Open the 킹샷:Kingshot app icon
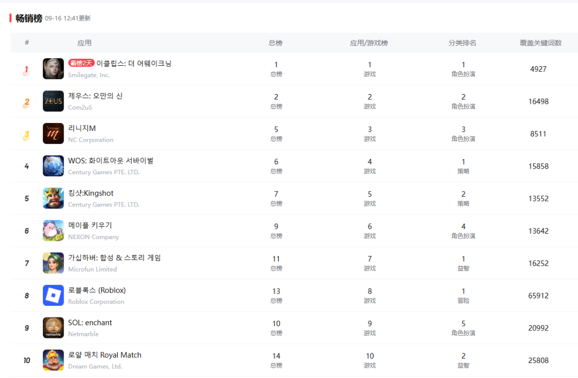Image resolution: width=578 pixels, height=378 pixels. [53, 198]
